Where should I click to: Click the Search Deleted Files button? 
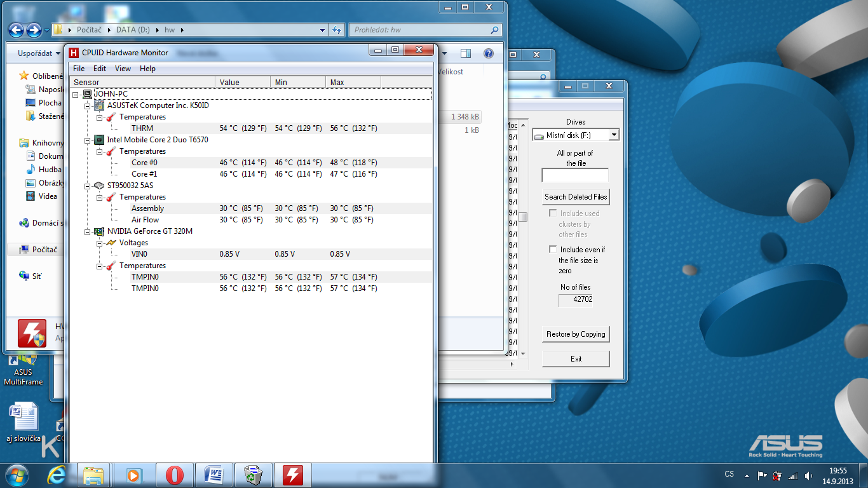(x=576, y=197)
